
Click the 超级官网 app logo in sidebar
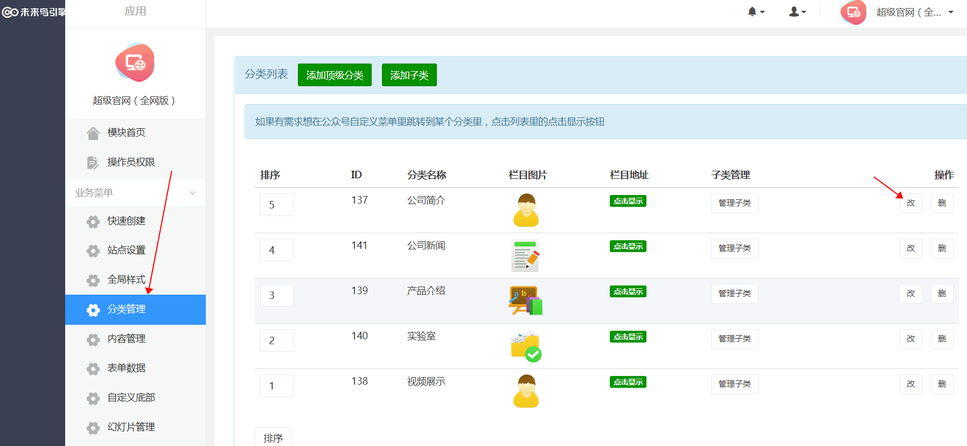(135, 63)
